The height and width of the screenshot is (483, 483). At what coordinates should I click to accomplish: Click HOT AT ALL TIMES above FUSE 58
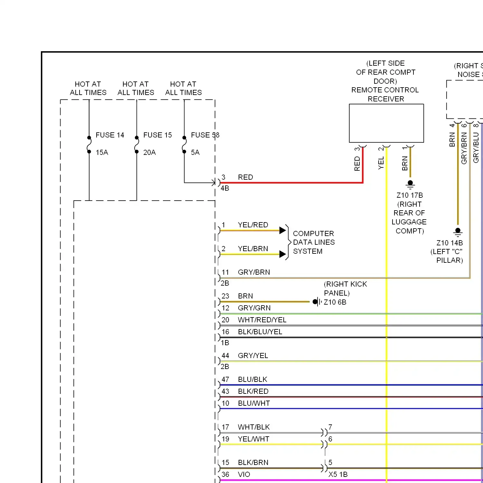coord(183,88)
